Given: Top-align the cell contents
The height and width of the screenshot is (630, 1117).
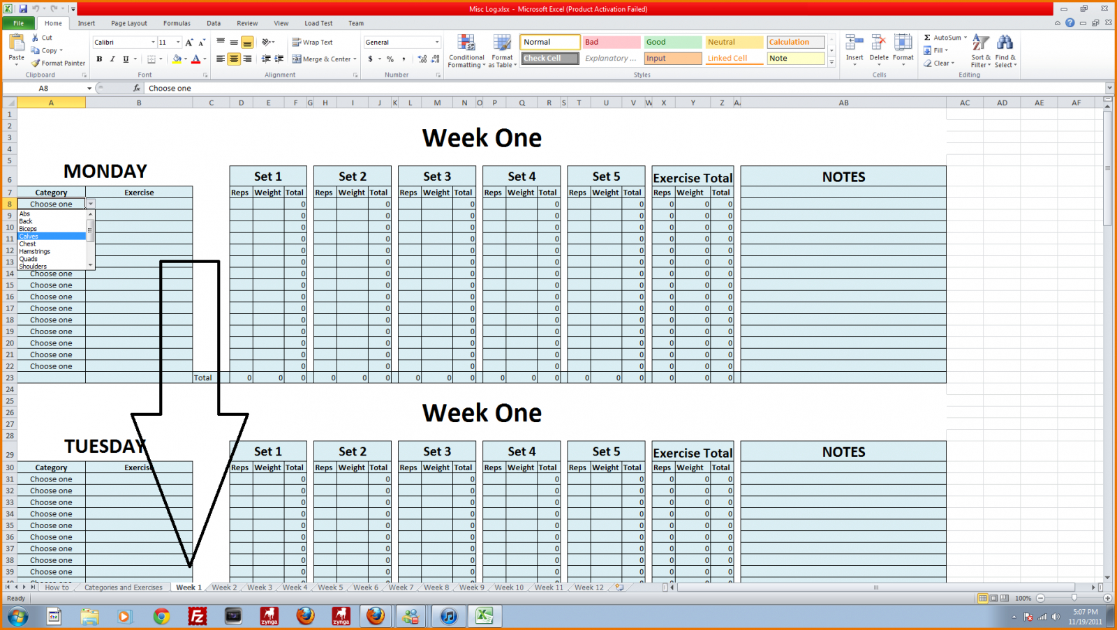Looking at the screenshot, I should point(221,43).
